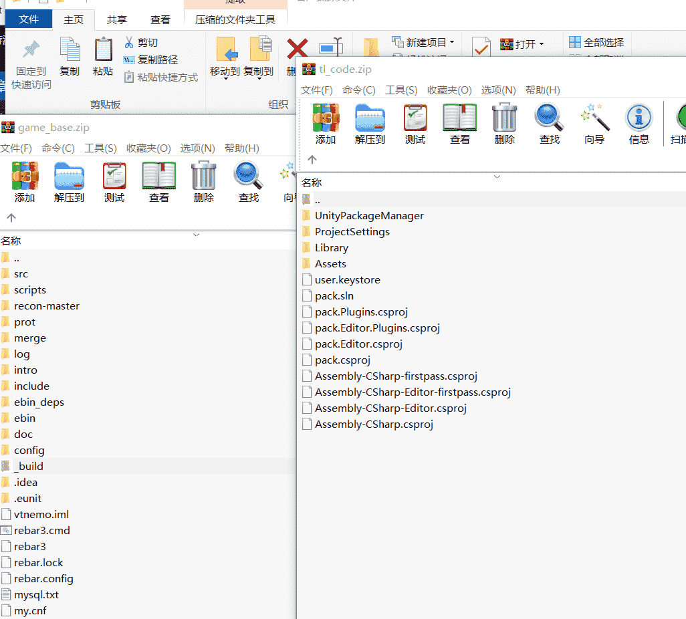
Task: Open the 移动到 dropdown in ribbon
Action: 225,79
